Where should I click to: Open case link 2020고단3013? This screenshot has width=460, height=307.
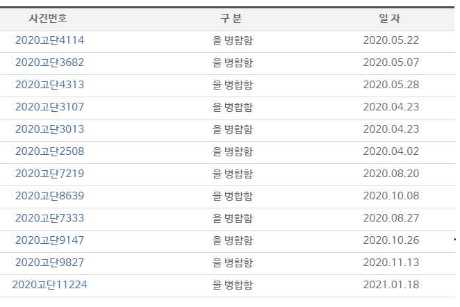(49, 129)
